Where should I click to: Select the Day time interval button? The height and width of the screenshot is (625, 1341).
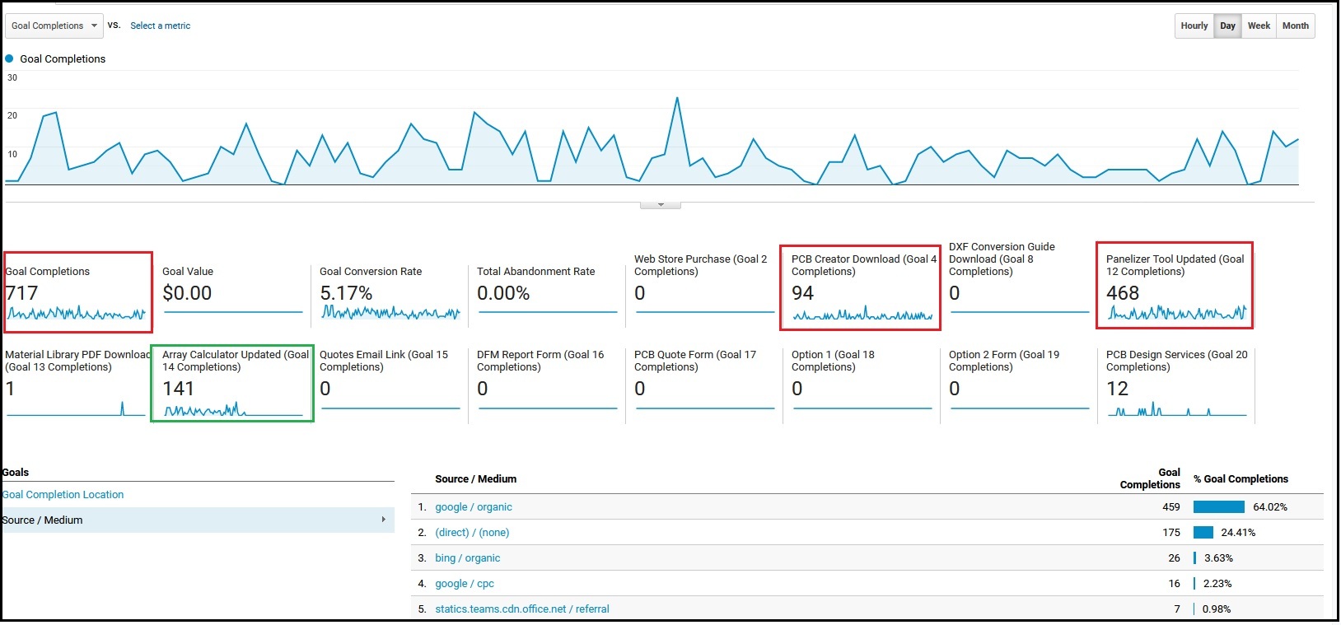(x=1227, y=26)
